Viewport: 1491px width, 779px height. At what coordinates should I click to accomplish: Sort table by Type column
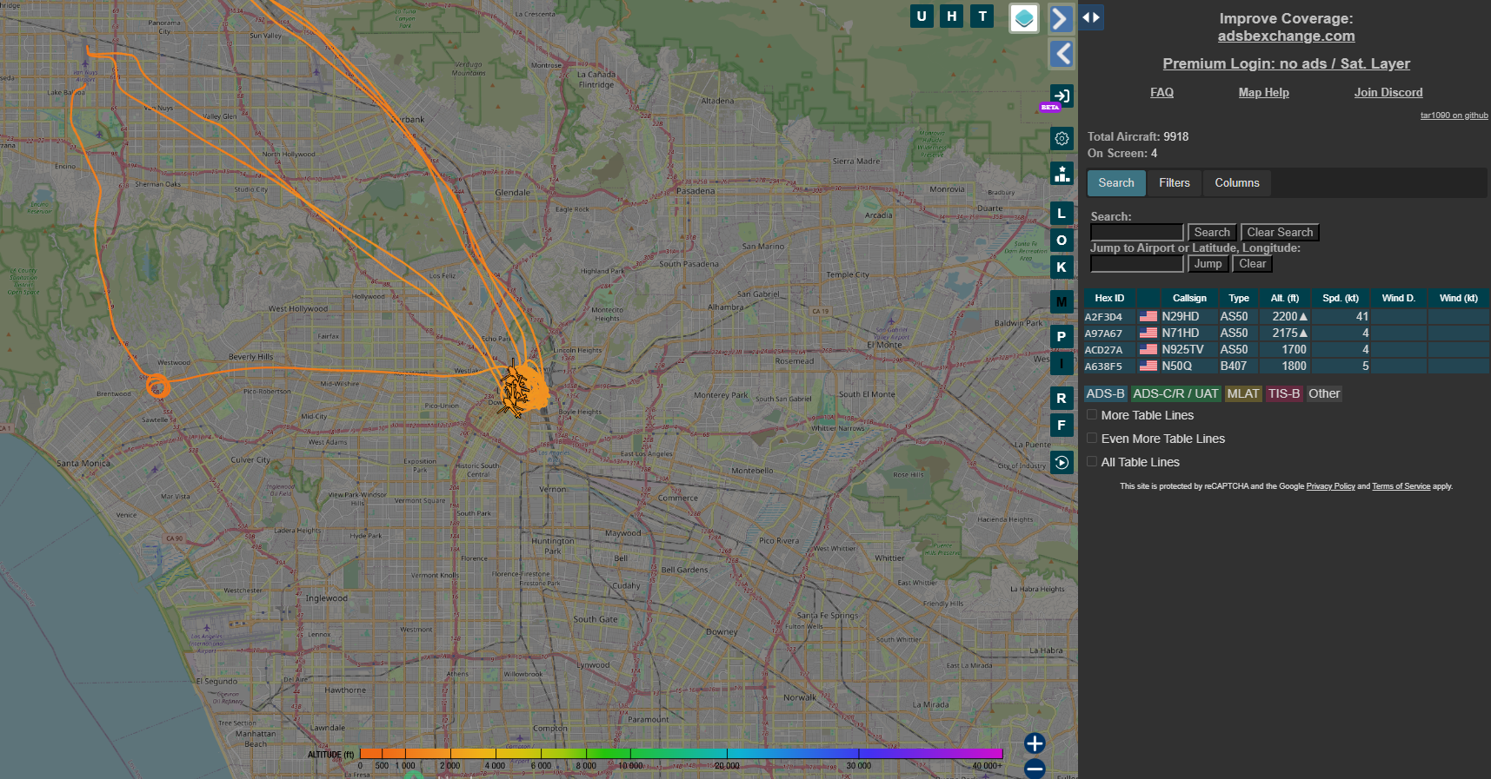pyautogui.click(x=1239, y=298)
